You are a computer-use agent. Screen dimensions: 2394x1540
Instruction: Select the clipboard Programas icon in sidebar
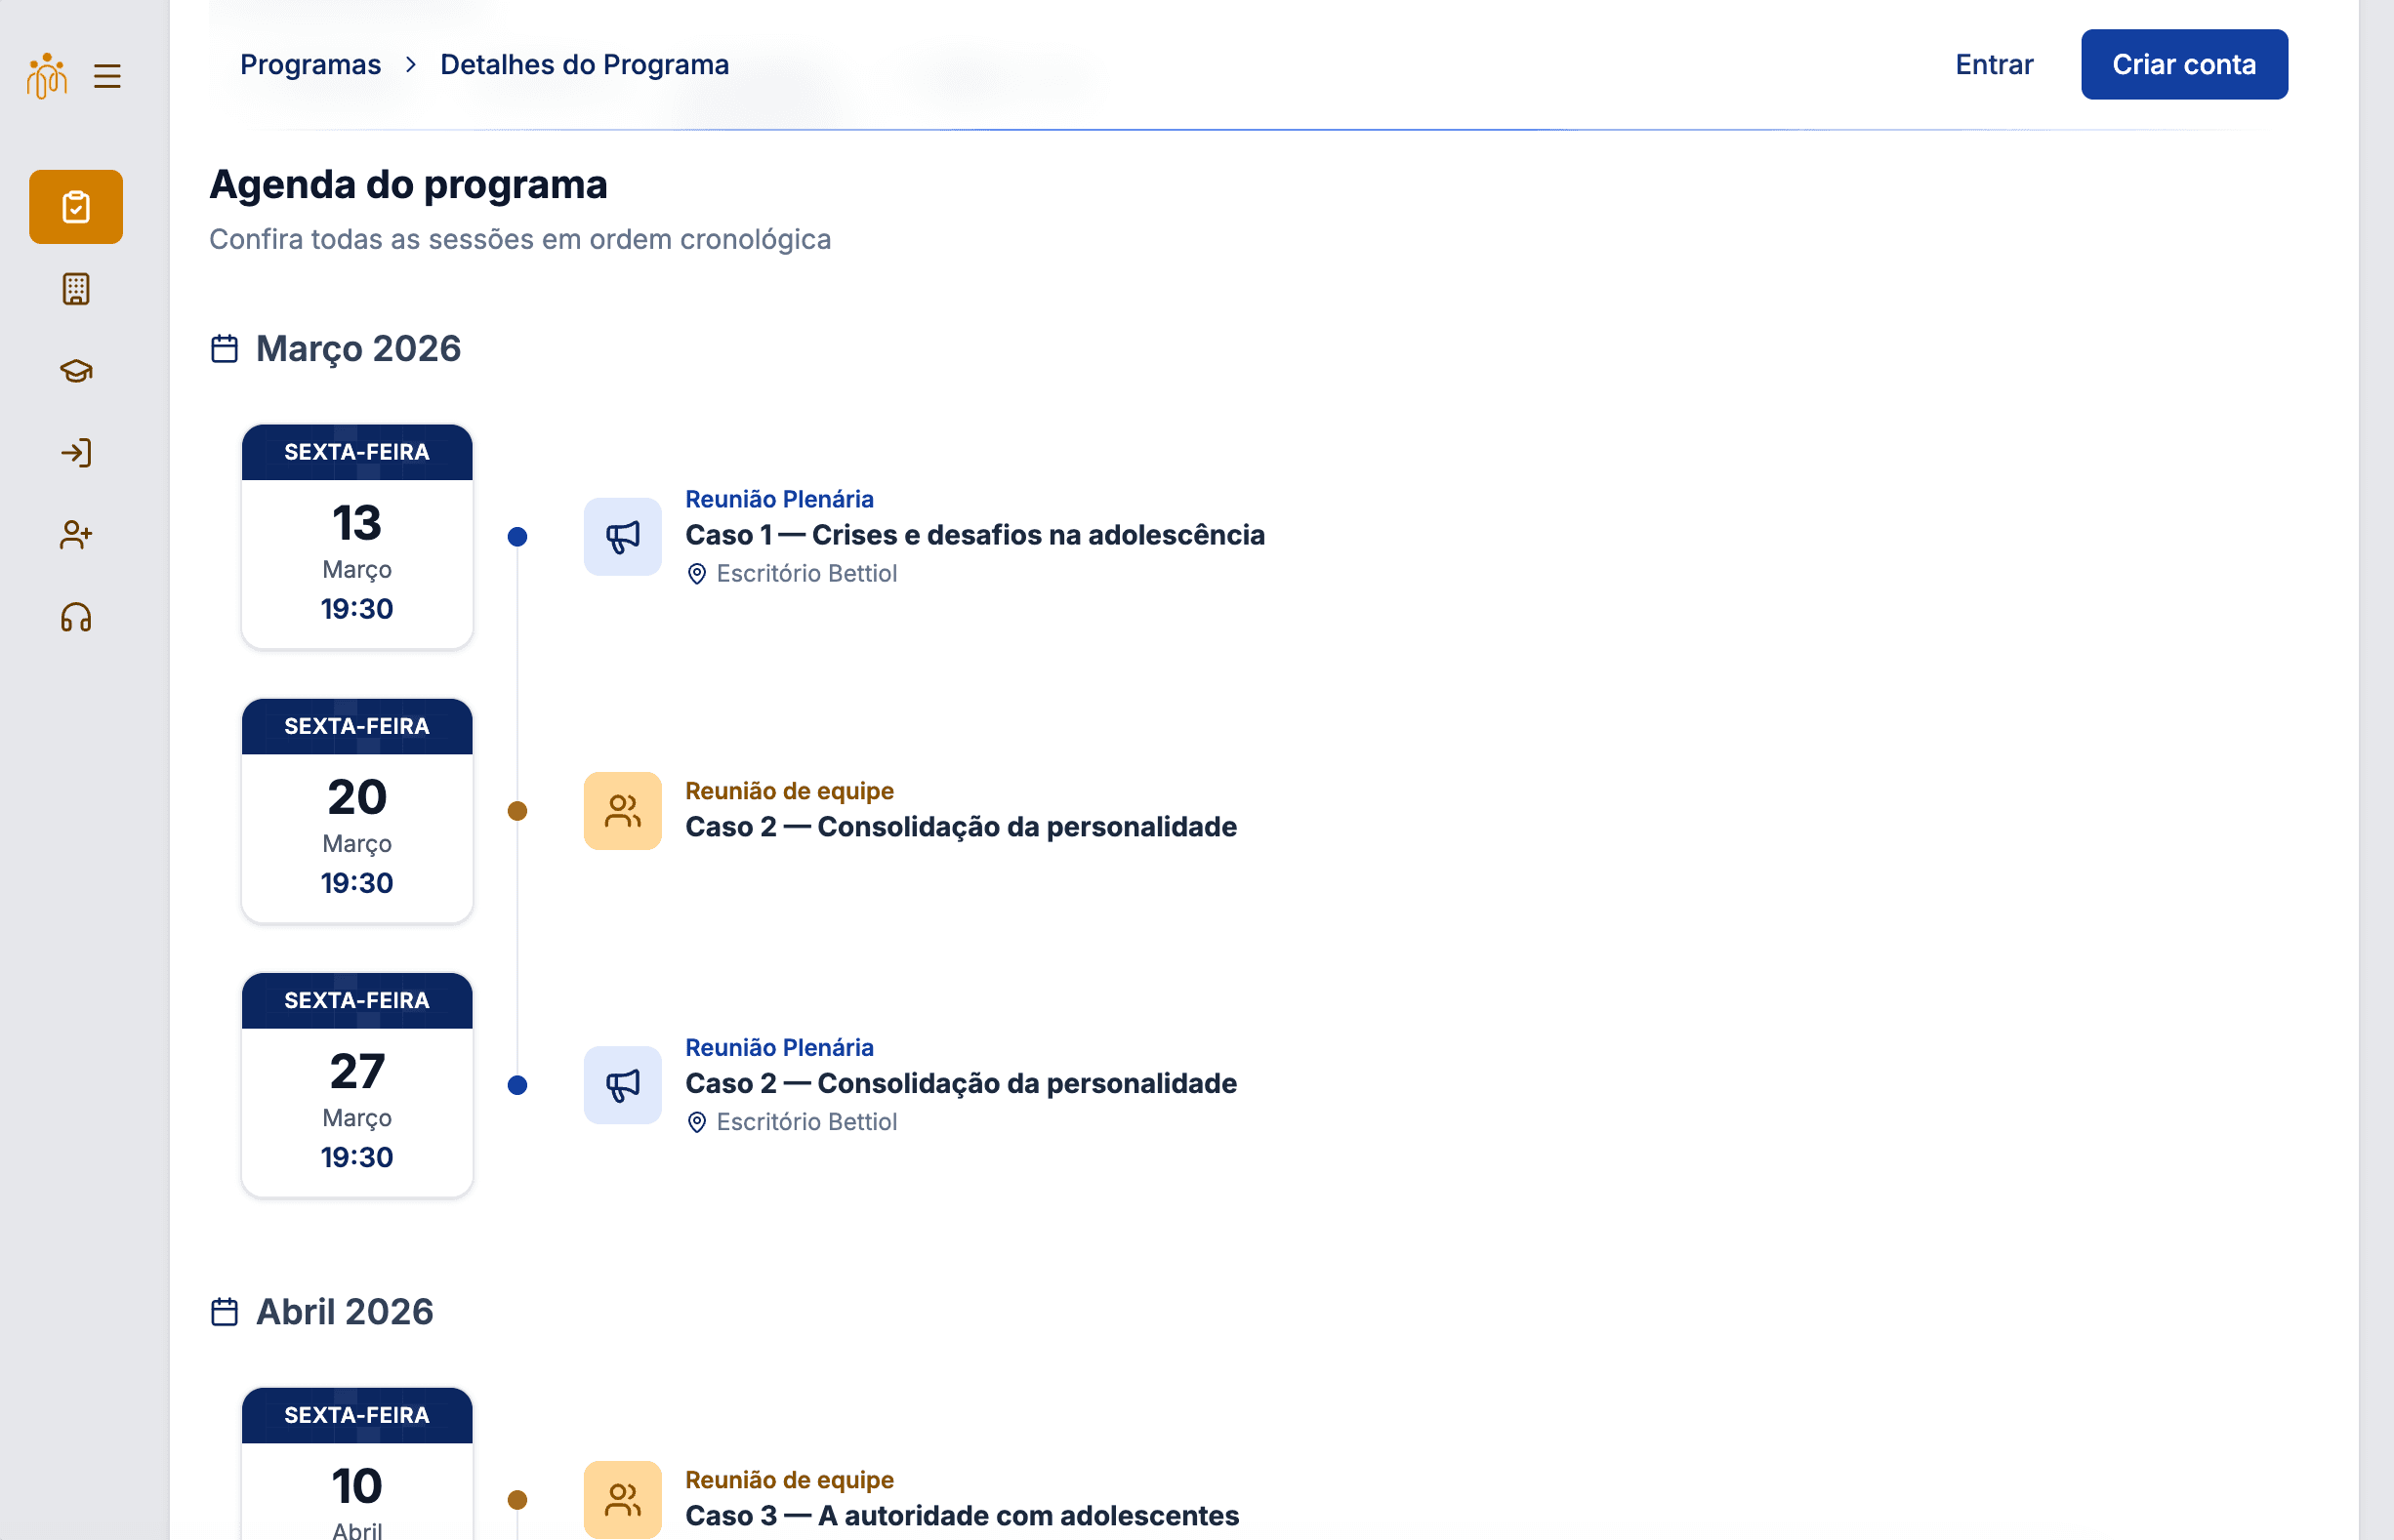[76, 207]
